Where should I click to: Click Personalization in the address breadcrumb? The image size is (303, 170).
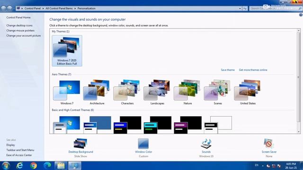point(86,8)
